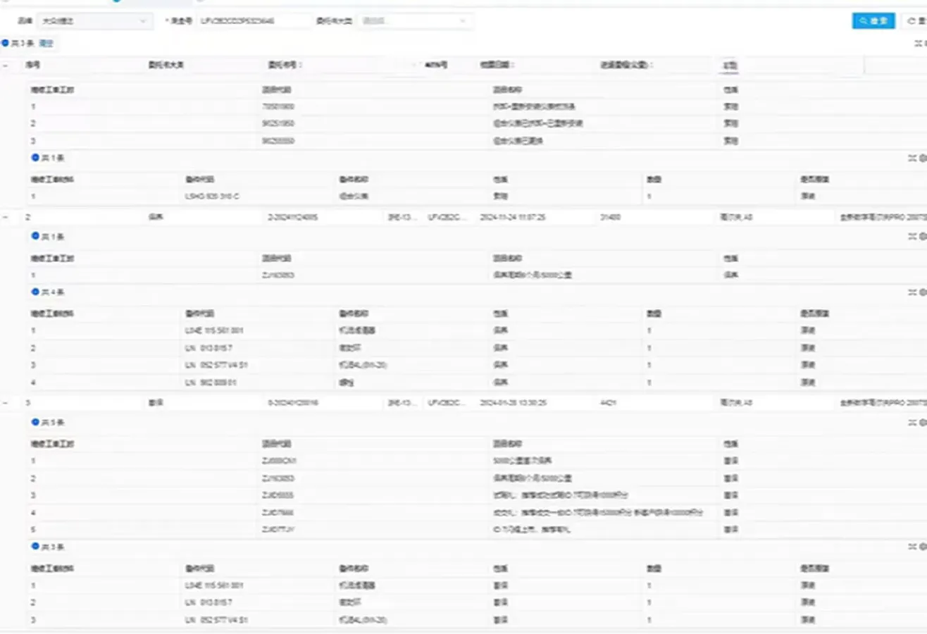Open the 委托书大类 dropdown in filter bar

click(x=414, y=21)
